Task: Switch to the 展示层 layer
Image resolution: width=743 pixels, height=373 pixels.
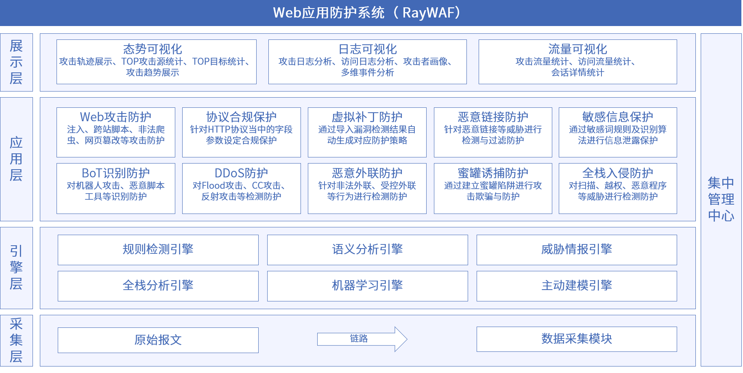Action: (x=17, y=62)
